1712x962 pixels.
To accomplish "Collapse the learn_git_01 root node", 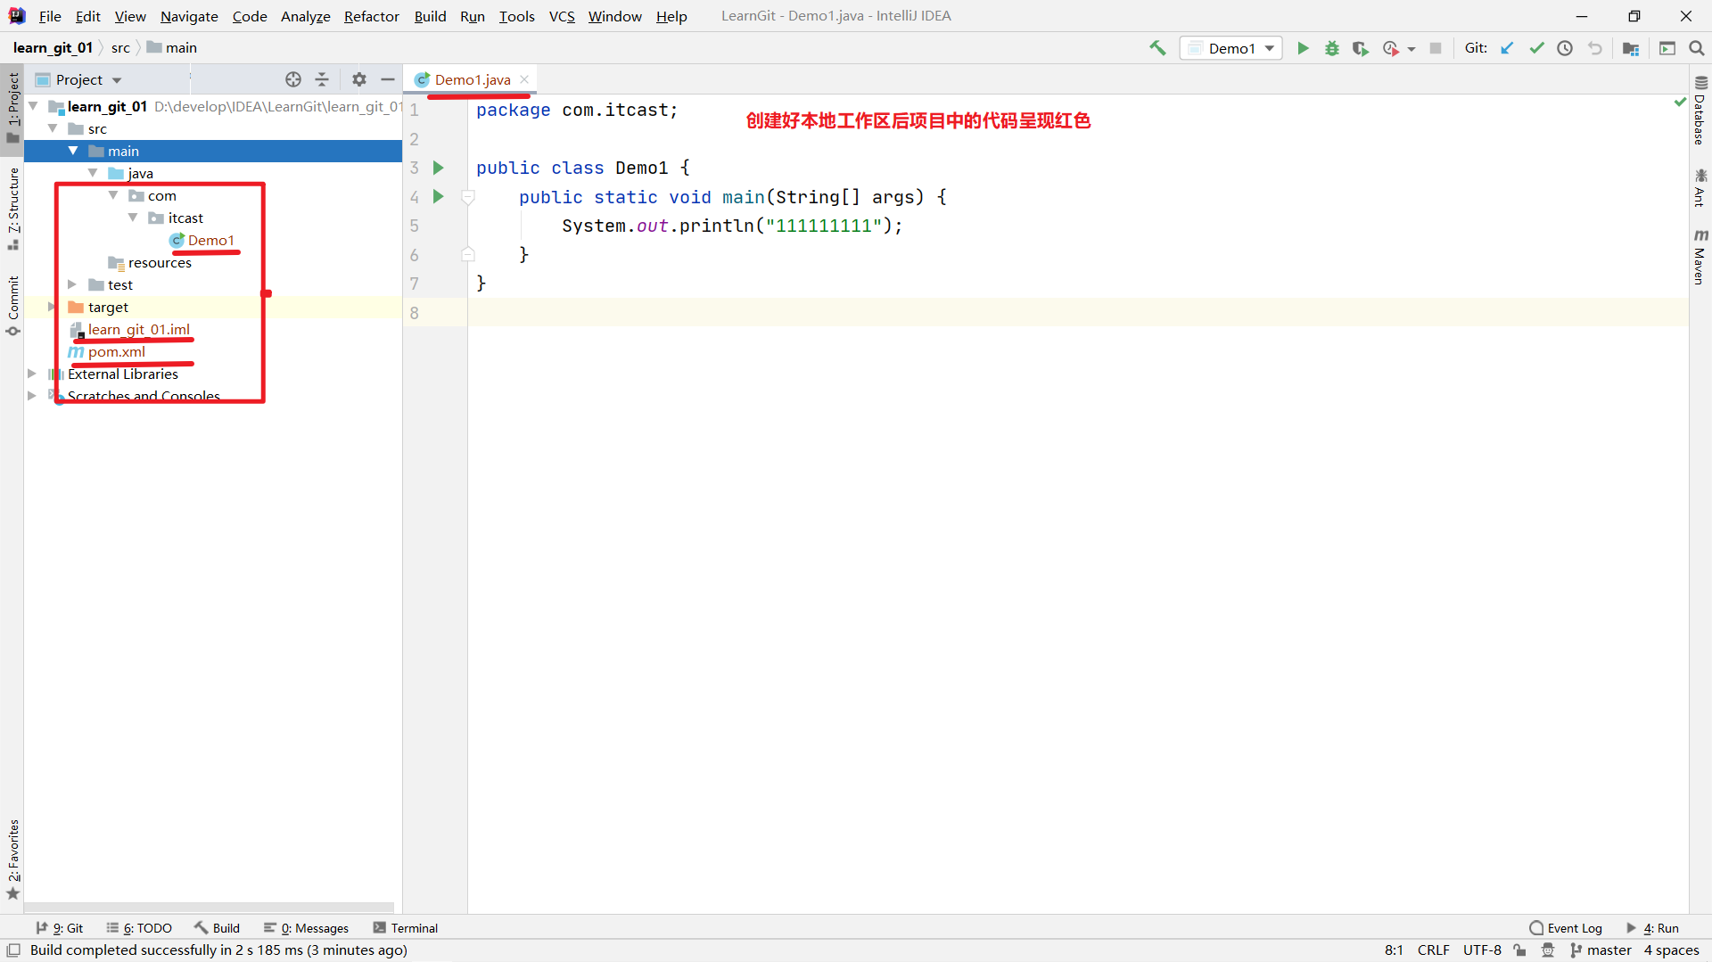I will click(x=33, y=106).
